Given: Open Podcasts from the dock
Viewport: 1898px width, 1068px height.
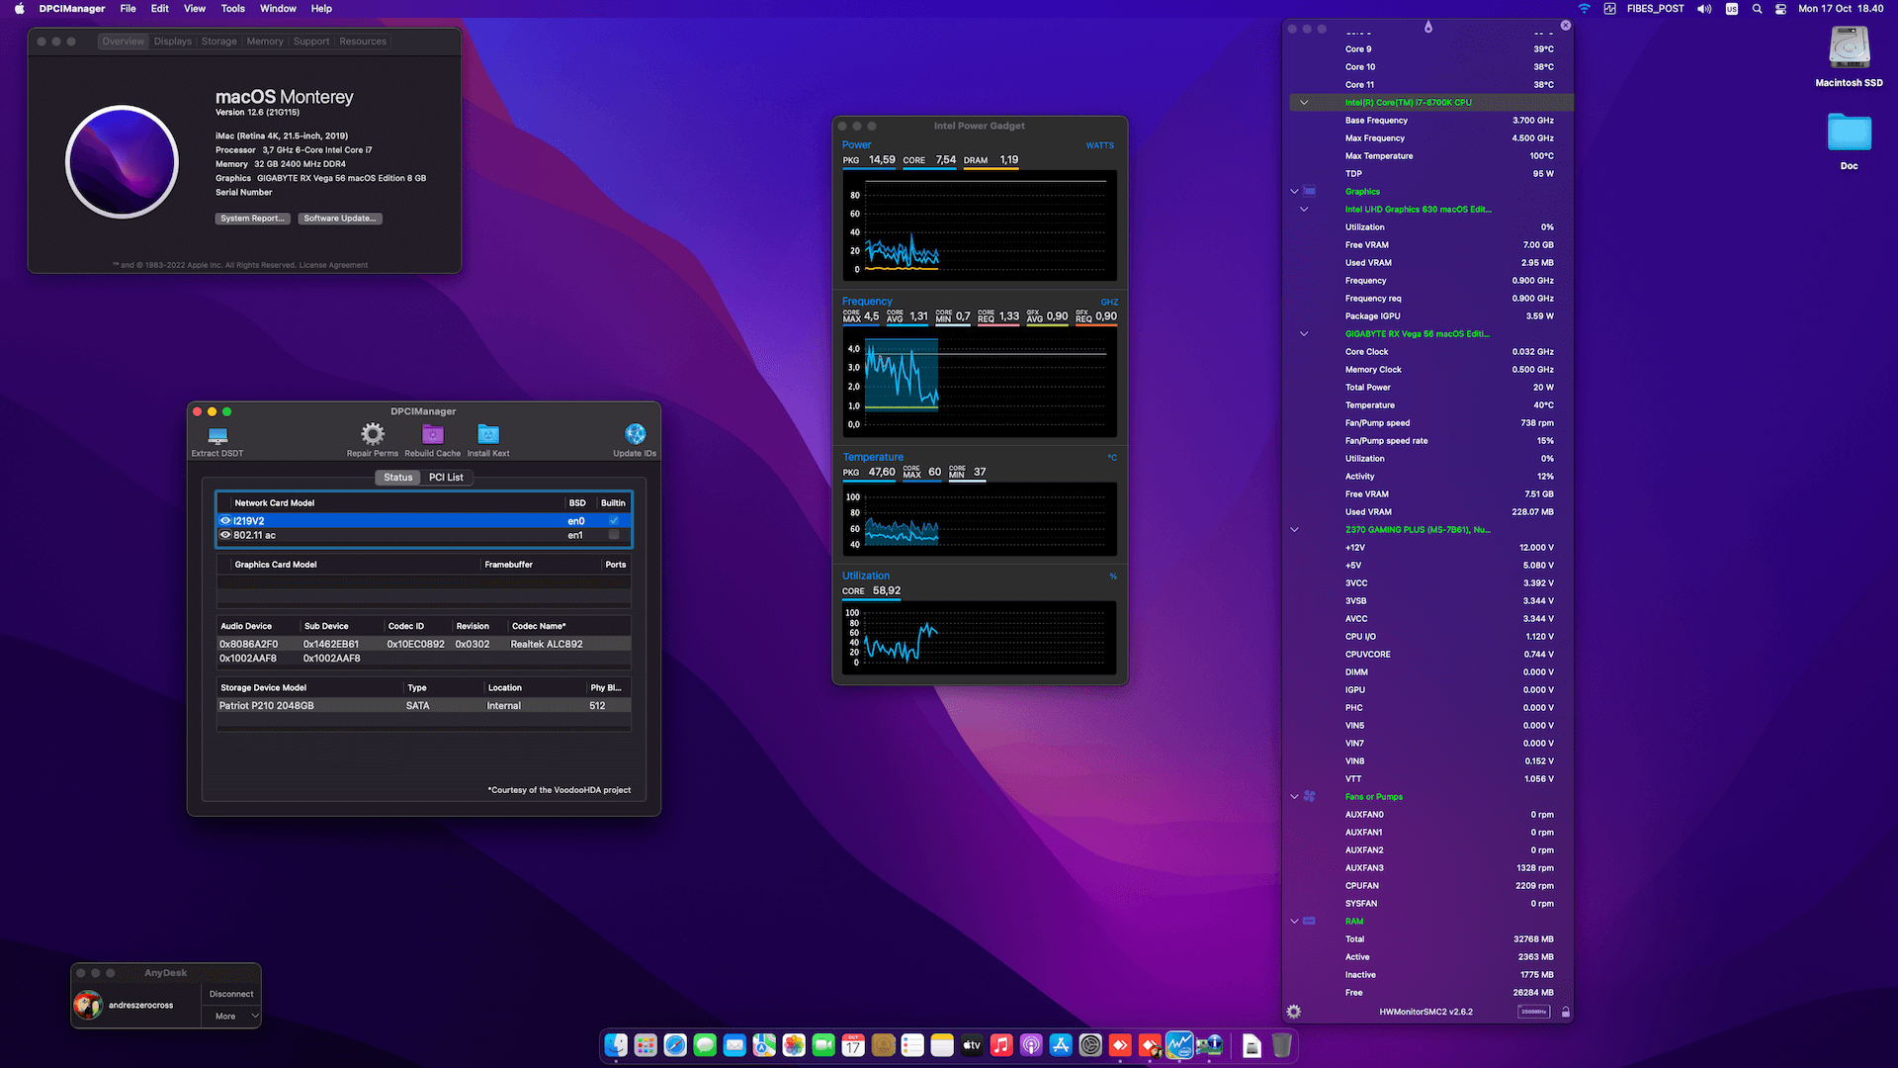Looking at the screenshot, I should click(1031, 1045).
